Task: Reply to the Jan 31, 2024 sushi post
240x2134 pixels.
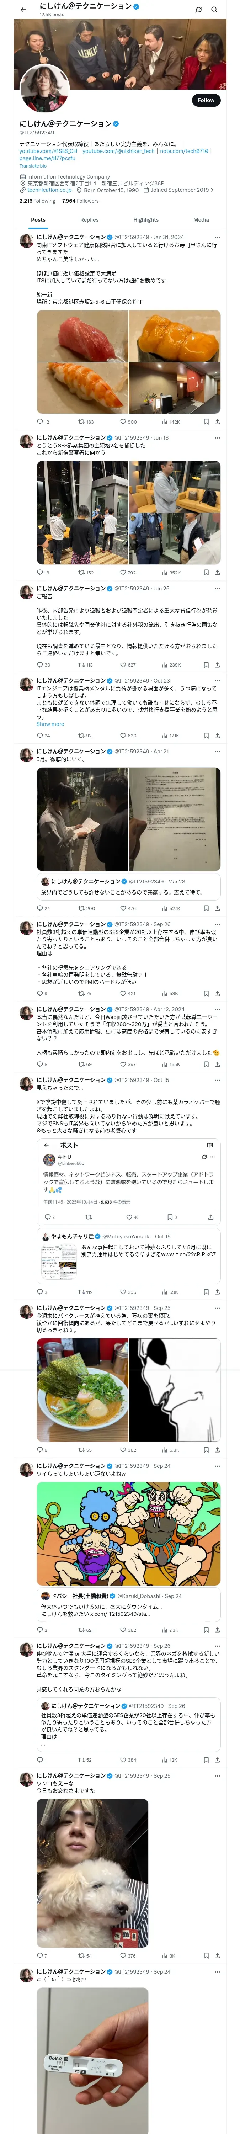Action: tap(40, 422)
